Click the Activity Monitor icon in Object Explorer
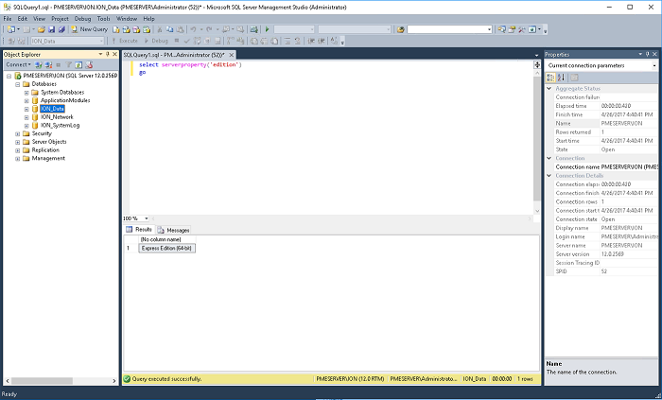Screen dimensions: 662x400 pos(89,65)
